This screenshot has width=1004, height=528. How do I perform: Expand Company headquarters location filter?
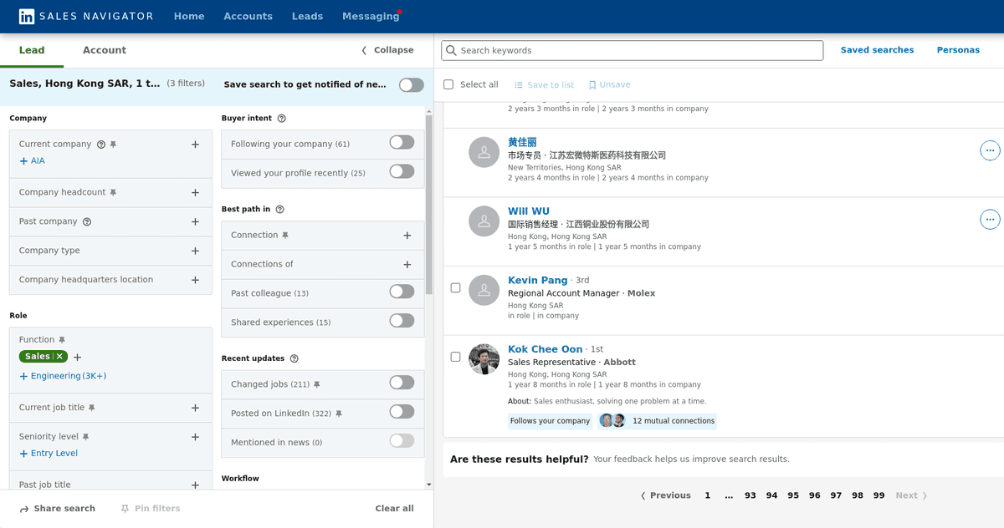tap(195, 281)
